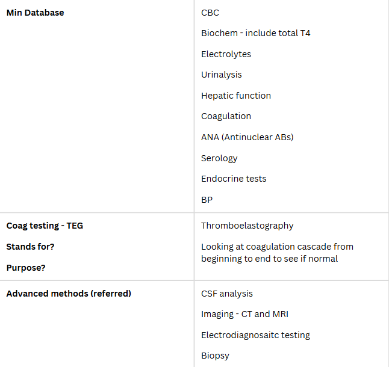Click the 'Min Database' heading
The image size is (389, 367).
click(x=35, y=13)
